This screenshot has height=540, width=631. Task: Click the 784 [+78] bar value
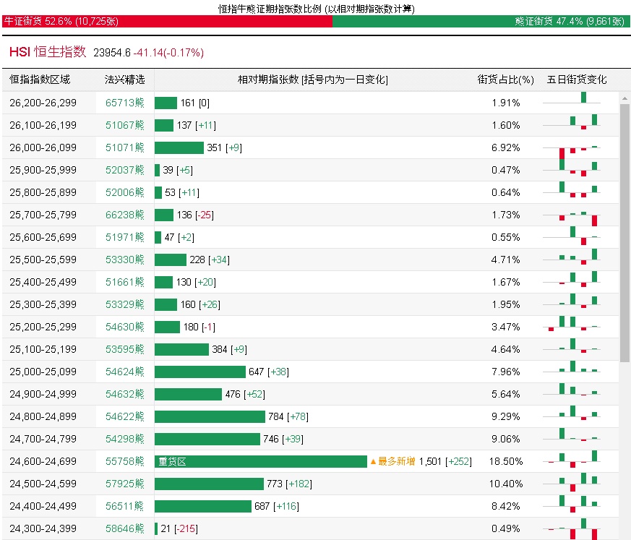tap(288, 416)
